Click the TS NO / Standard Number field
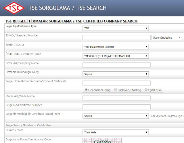184x143 pixels. click(x=116, y=38)
